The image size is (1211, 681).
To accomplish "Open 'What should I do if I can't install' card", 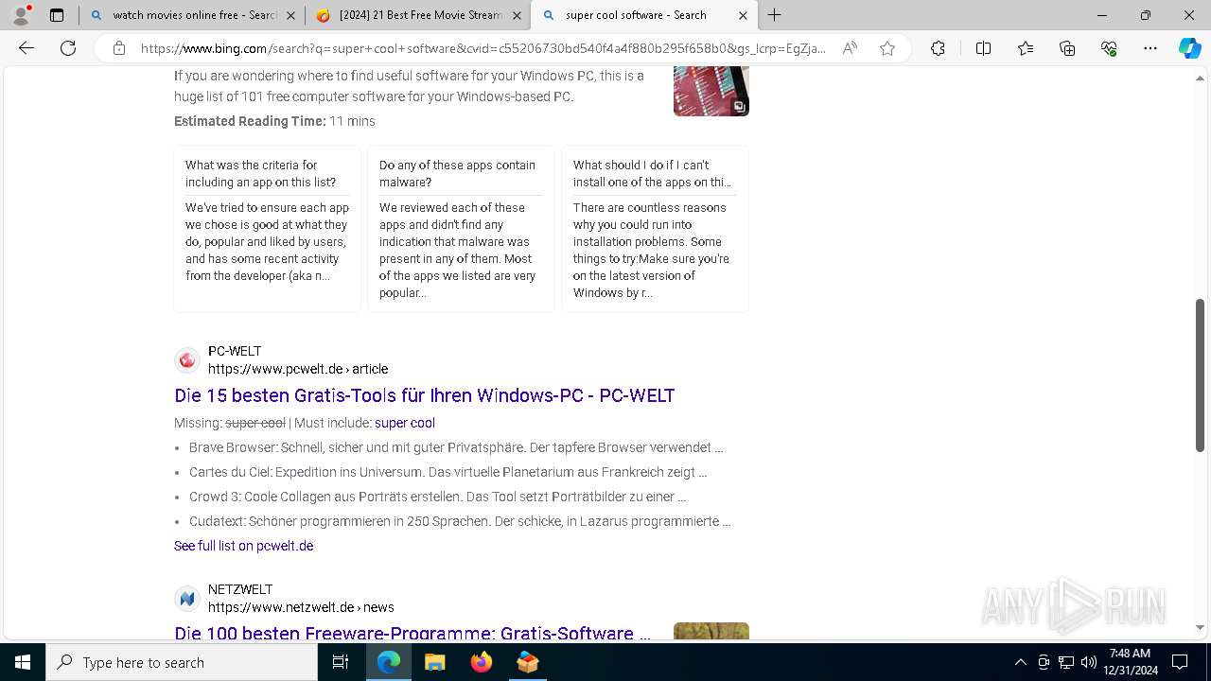I will [x=655, y=229].
